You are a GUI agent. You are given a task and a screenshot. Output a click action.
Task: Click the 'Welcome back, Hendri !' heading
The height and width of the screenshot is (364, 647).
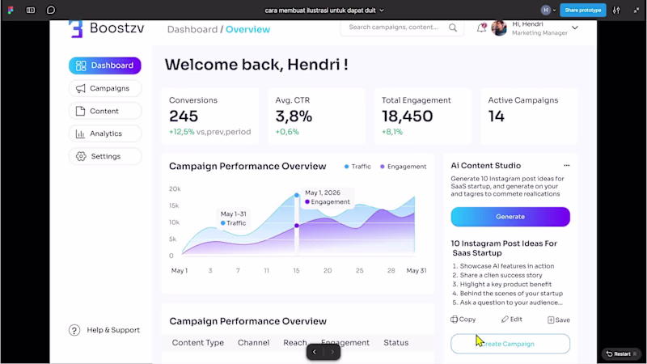[x=256, y=65]
